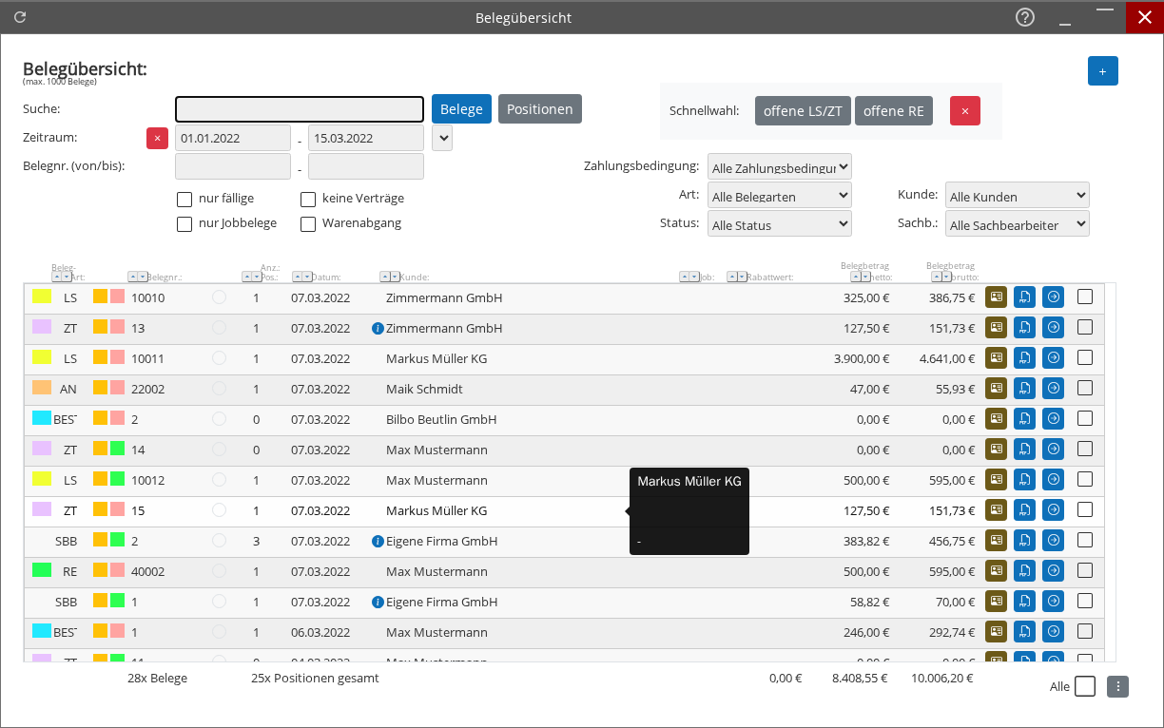Viewport: 1164px width, 728px height.
Task: Enable the 'nur fällige' checkbox
Action: (x=184, y=199)
